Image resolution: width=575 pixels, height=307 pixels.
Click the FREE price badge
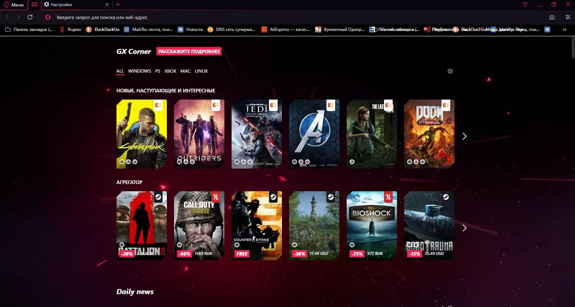coord(242,254)
